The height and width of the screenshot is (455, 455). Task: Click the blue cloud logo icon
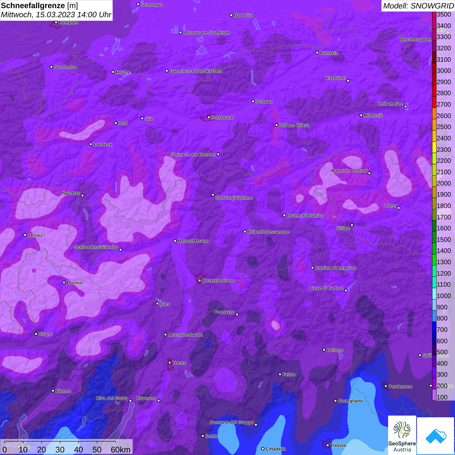436,436
